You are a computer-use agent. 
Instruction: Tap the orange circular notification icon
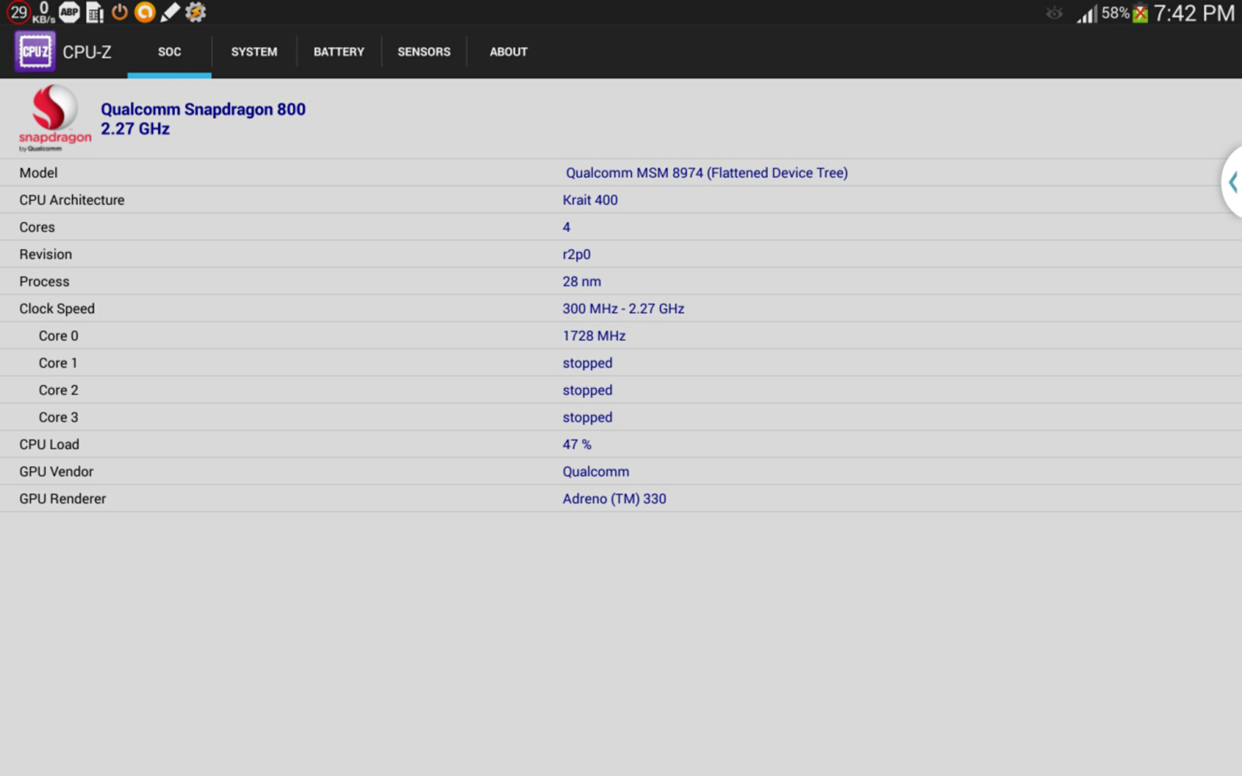coord(144,12)
